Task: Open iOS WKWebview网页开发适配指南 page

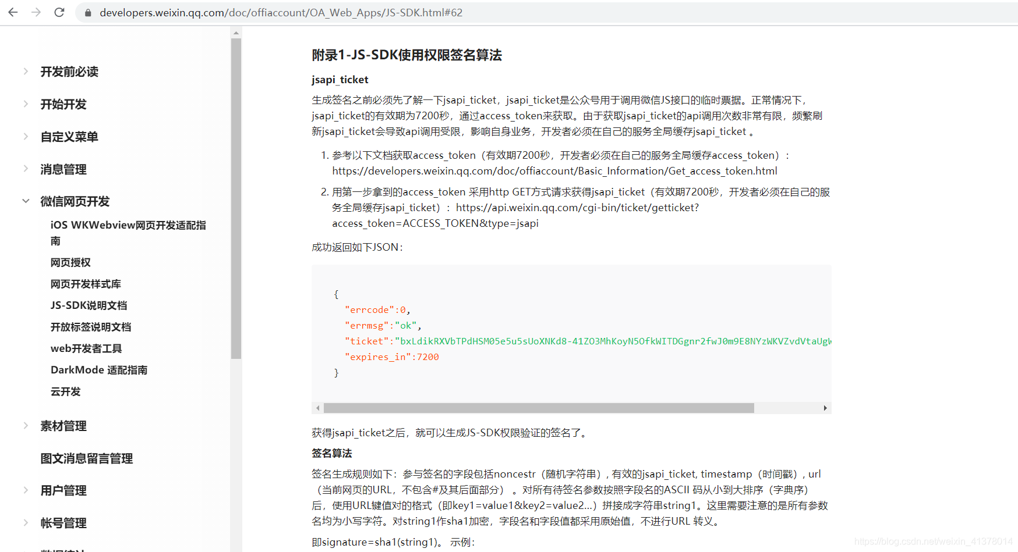Action: tap(128, 233)
